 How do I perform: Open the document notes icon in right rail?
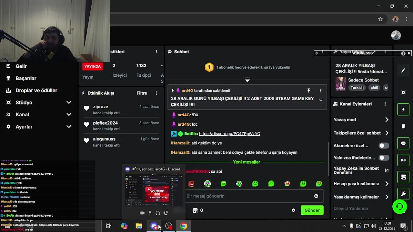(x=403, y=126)
